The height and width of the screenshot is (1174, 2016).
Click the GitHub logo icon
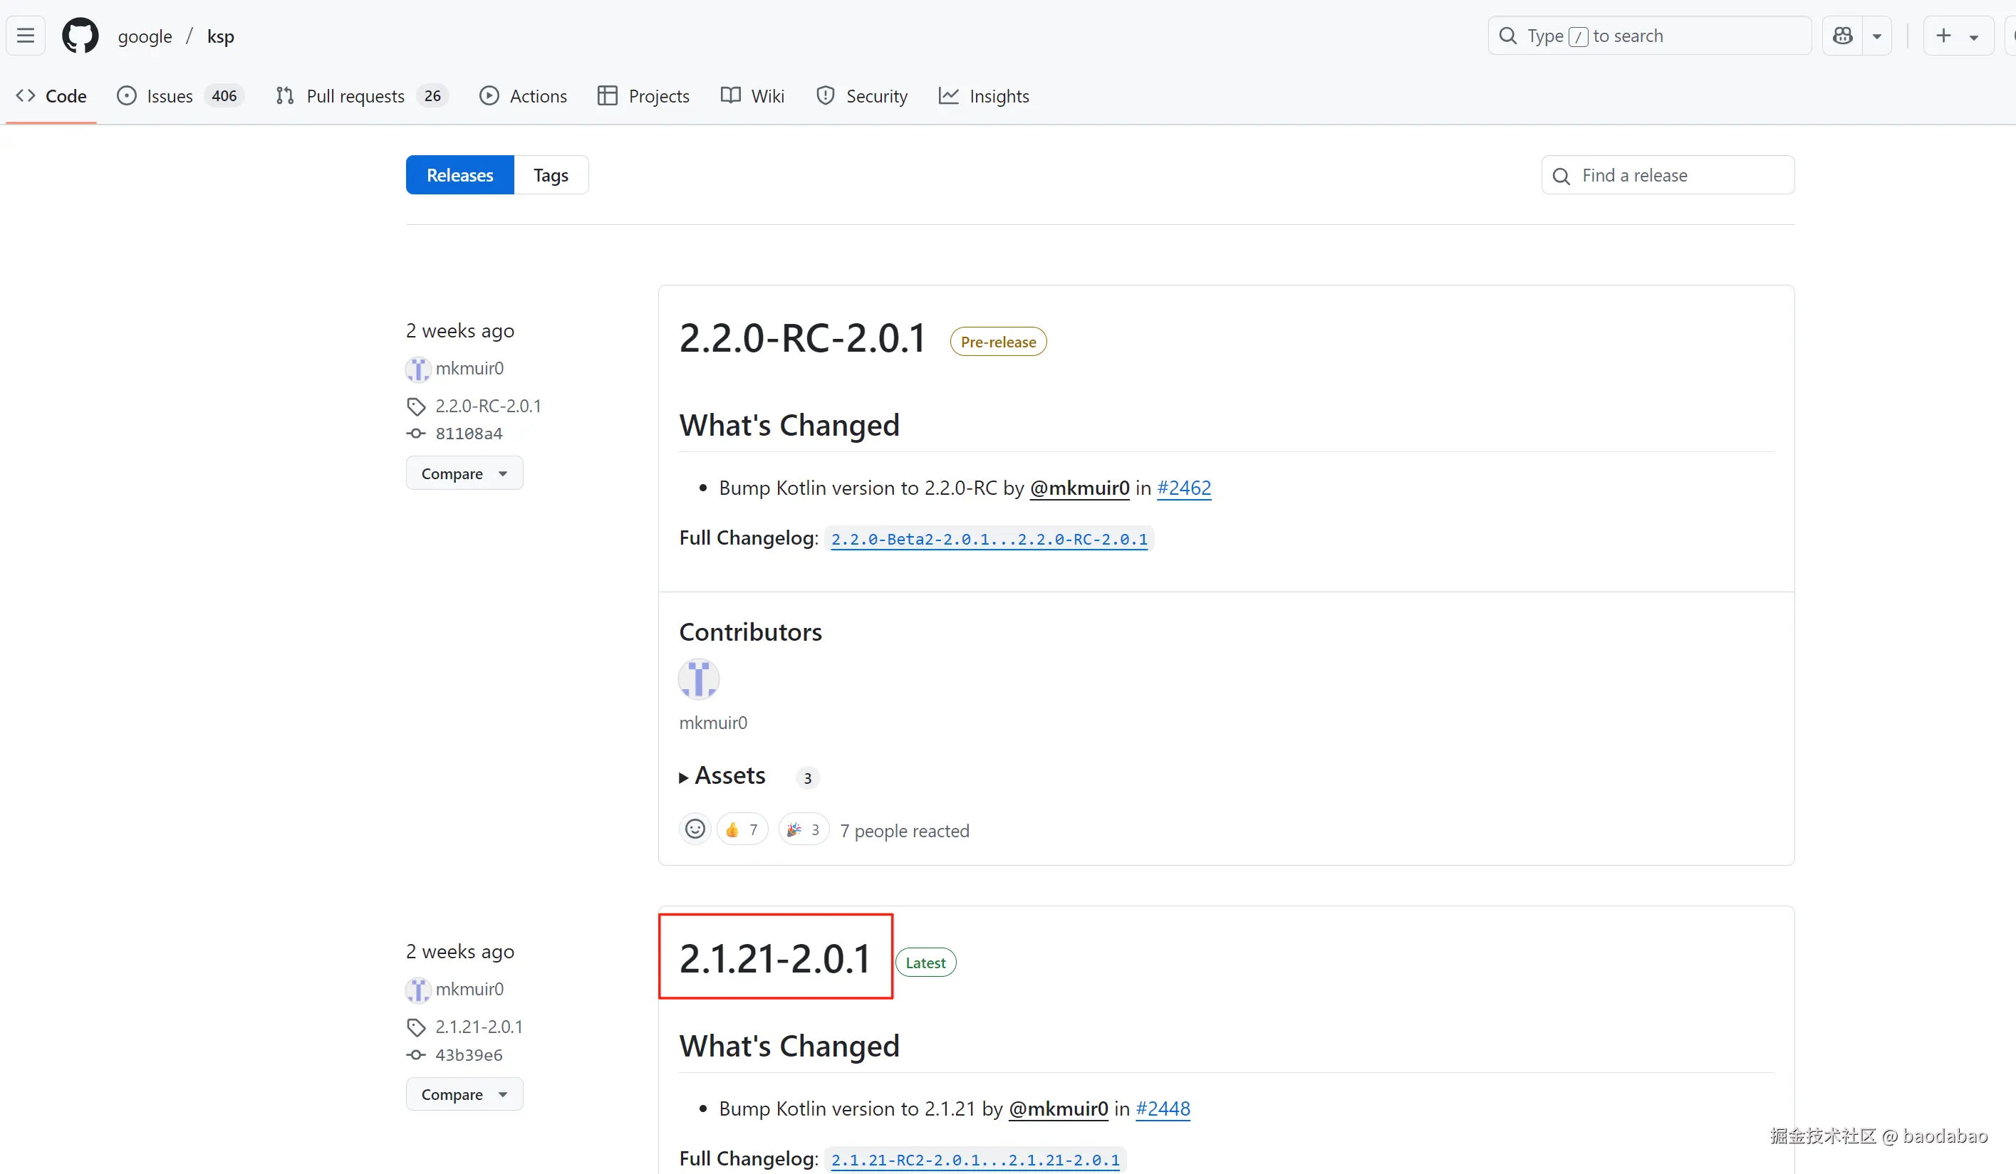[x=80, y=36]
